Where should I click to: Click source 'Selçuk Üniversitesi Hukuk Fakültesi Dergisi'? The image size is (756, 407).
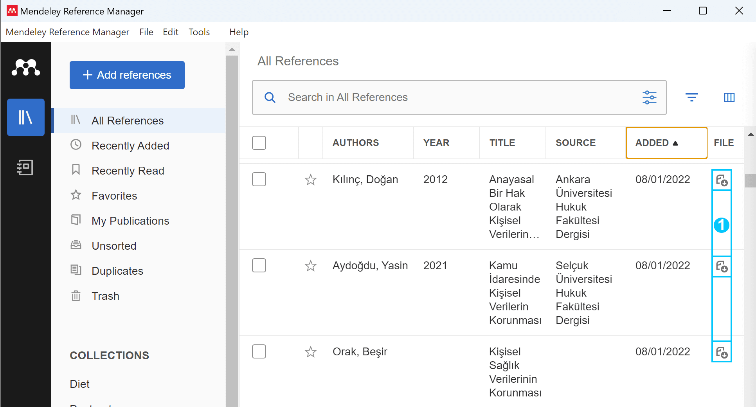click(584, 293)
